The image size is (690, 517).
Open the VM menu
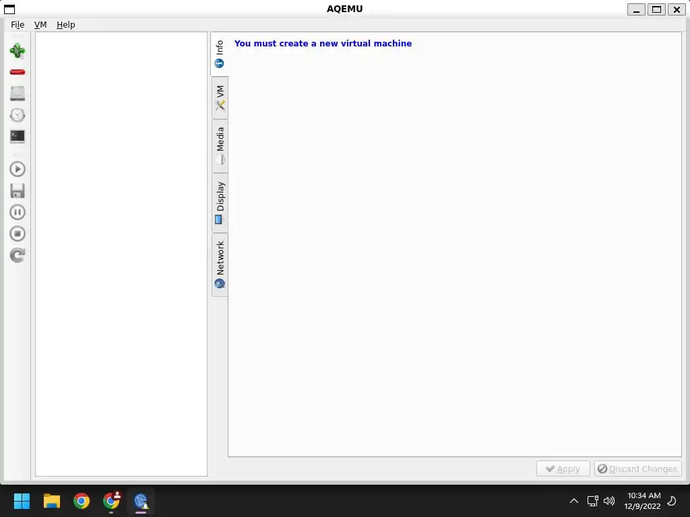pos(40,25)
